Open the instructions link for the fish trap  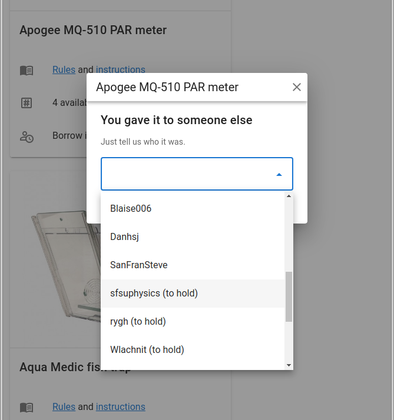pyautogui.click(x=120, y=406)
